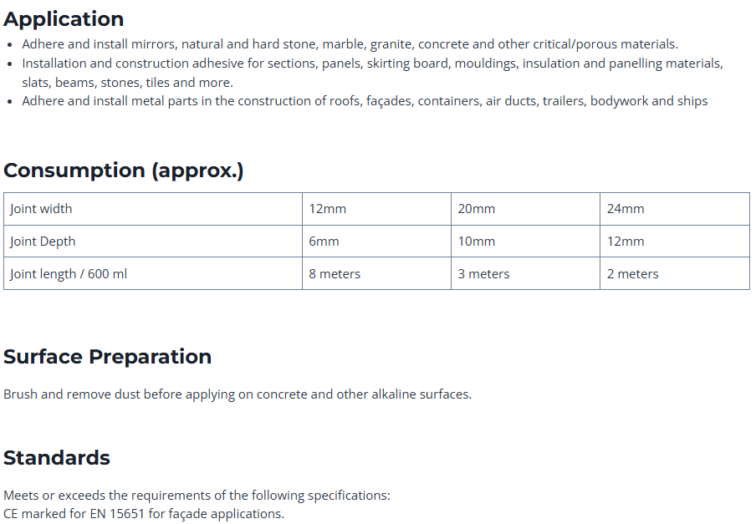Screen dimensions: 756x524
Task: Click the Surface Preparation heading
Action: coord(107,357)
